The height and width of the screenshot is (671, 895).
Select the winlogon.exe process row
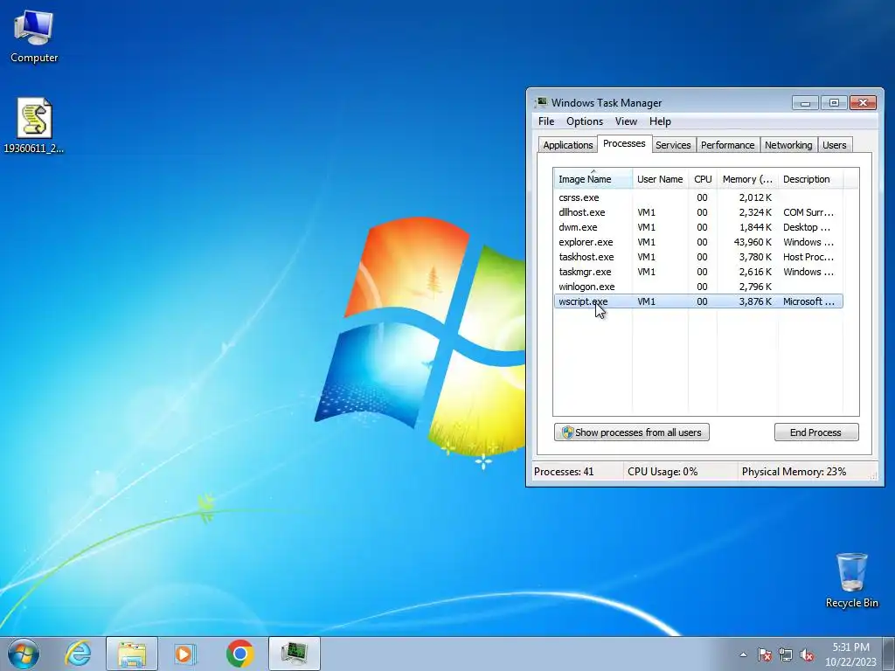pyautogui.click(x=698, y=287)
